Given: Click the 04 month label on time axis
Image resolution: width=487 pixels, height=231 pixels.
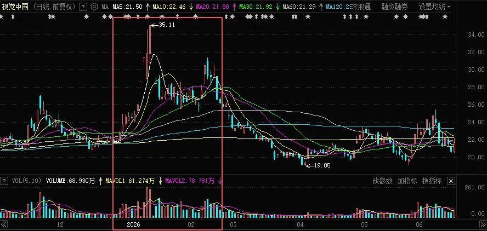Looking at the screenshot, I should click(300, 224).
